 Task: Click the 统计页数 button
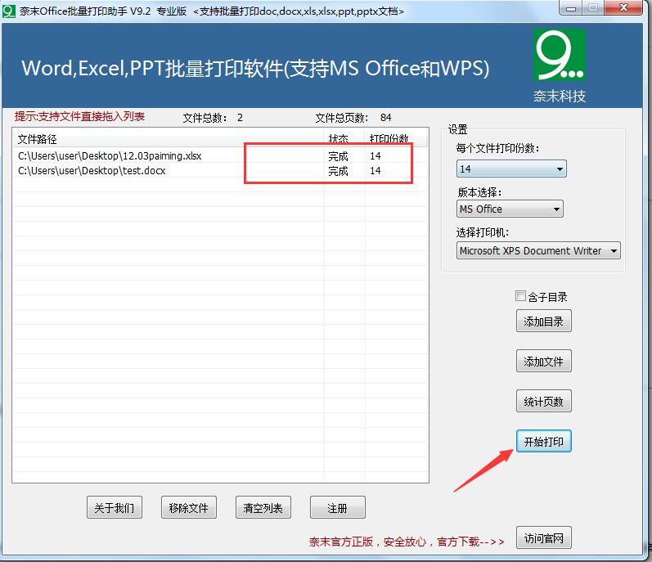(543, 401)
